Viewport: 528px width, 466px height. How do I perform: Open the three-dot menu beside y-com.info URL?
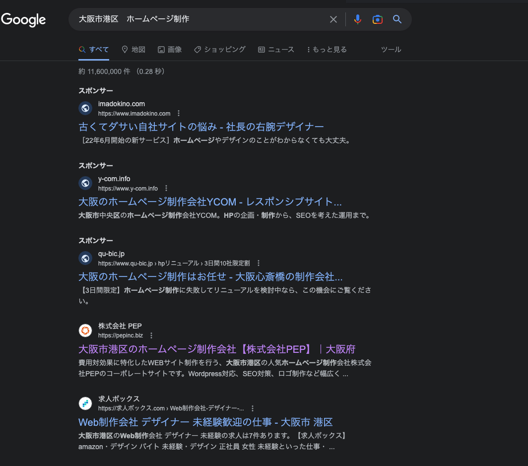[166, 188]
